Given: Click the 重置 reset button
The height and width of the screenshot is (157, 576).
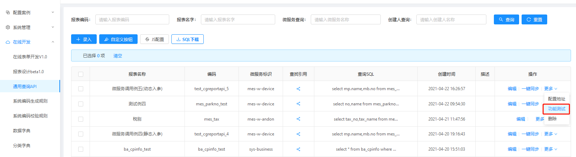Looking at the screenshot, I should (x=534, y=19).
